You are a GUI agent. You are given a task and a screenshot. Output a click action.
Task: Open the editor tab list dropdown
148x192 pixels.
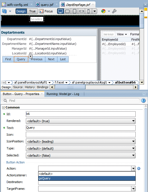coord(145,5)
